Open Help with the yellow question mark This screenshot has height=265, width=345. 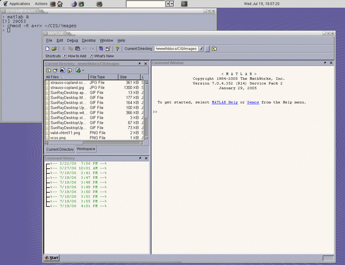117,49
